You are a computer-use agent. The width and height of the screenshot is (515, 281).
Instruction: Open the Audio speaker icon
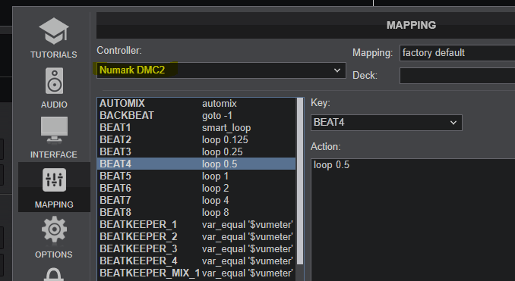pyautogui.click(x=54, y=81)
